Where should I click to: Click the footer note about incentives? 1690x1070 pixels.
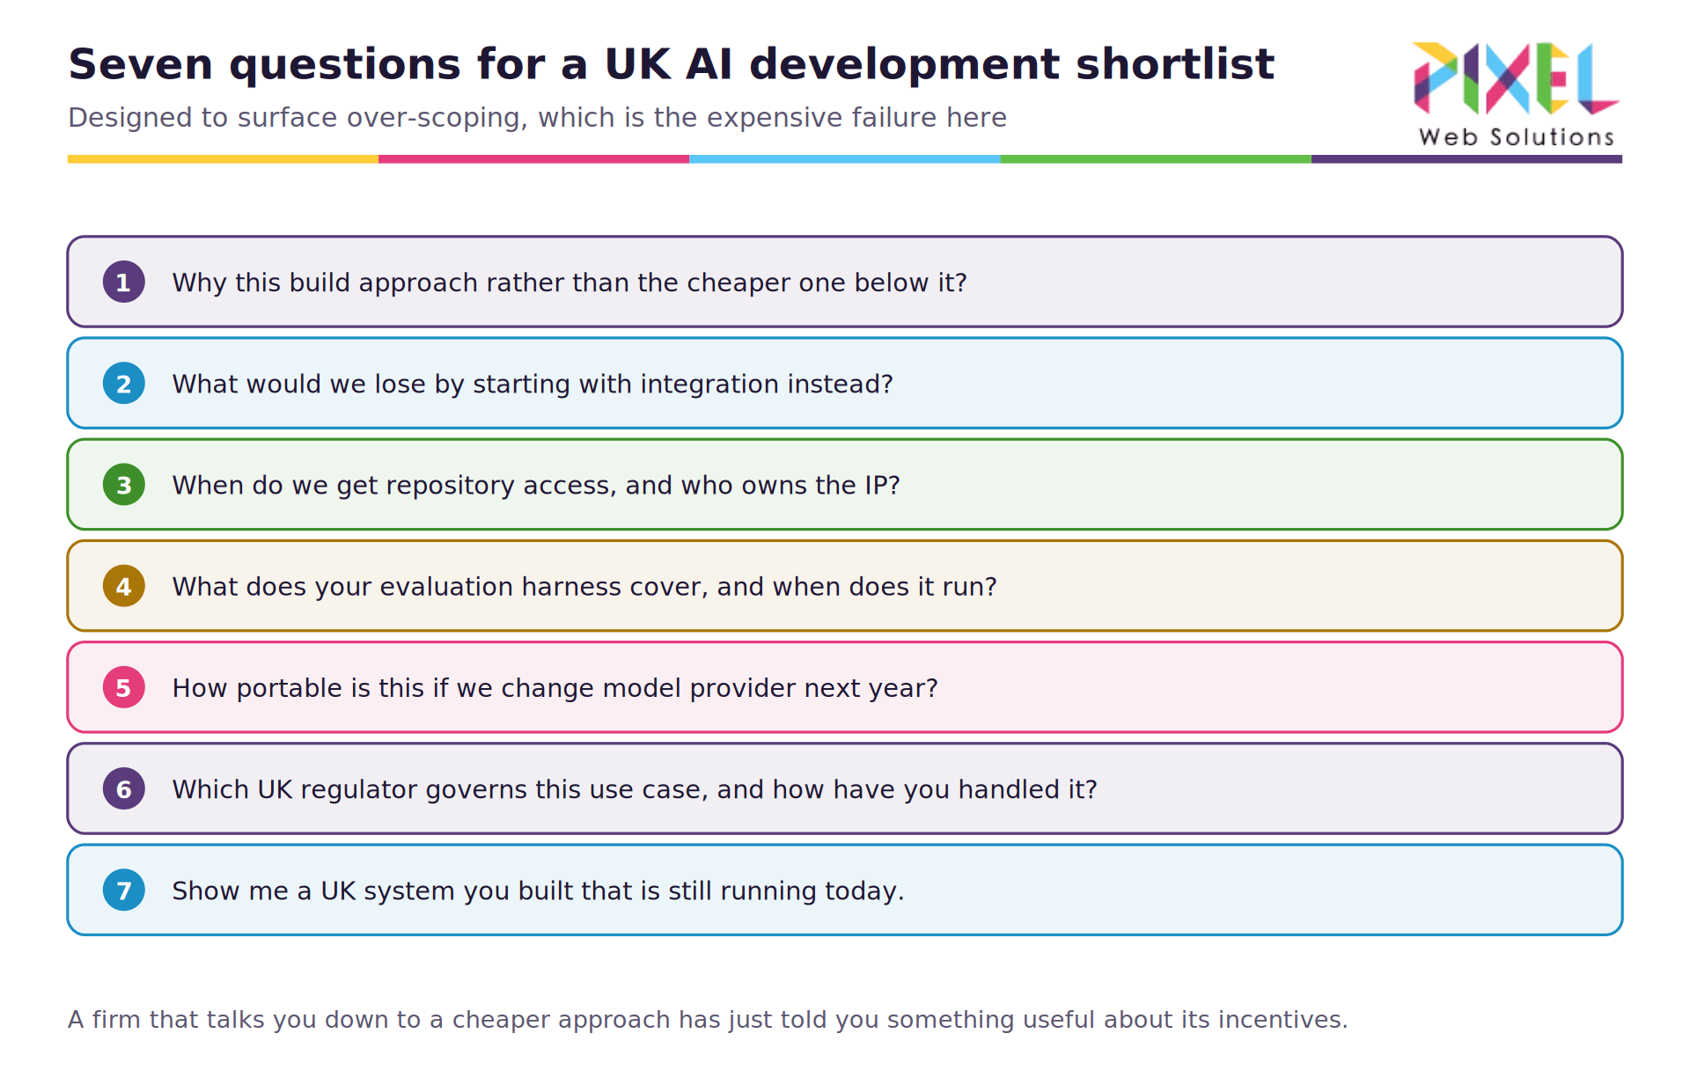click(x=708, y=1020)
